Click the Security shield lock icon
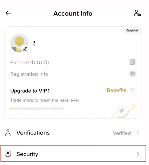The width and height of the screenshot is (149, 165). coord(8,154)
